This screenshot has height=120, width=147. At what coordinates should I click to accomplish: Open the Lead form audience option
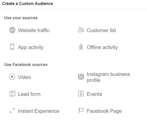29,94
